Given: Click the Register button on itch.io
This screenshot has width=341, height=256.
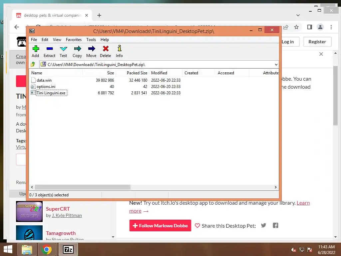Looking at the screenshot, I should 317,42.
